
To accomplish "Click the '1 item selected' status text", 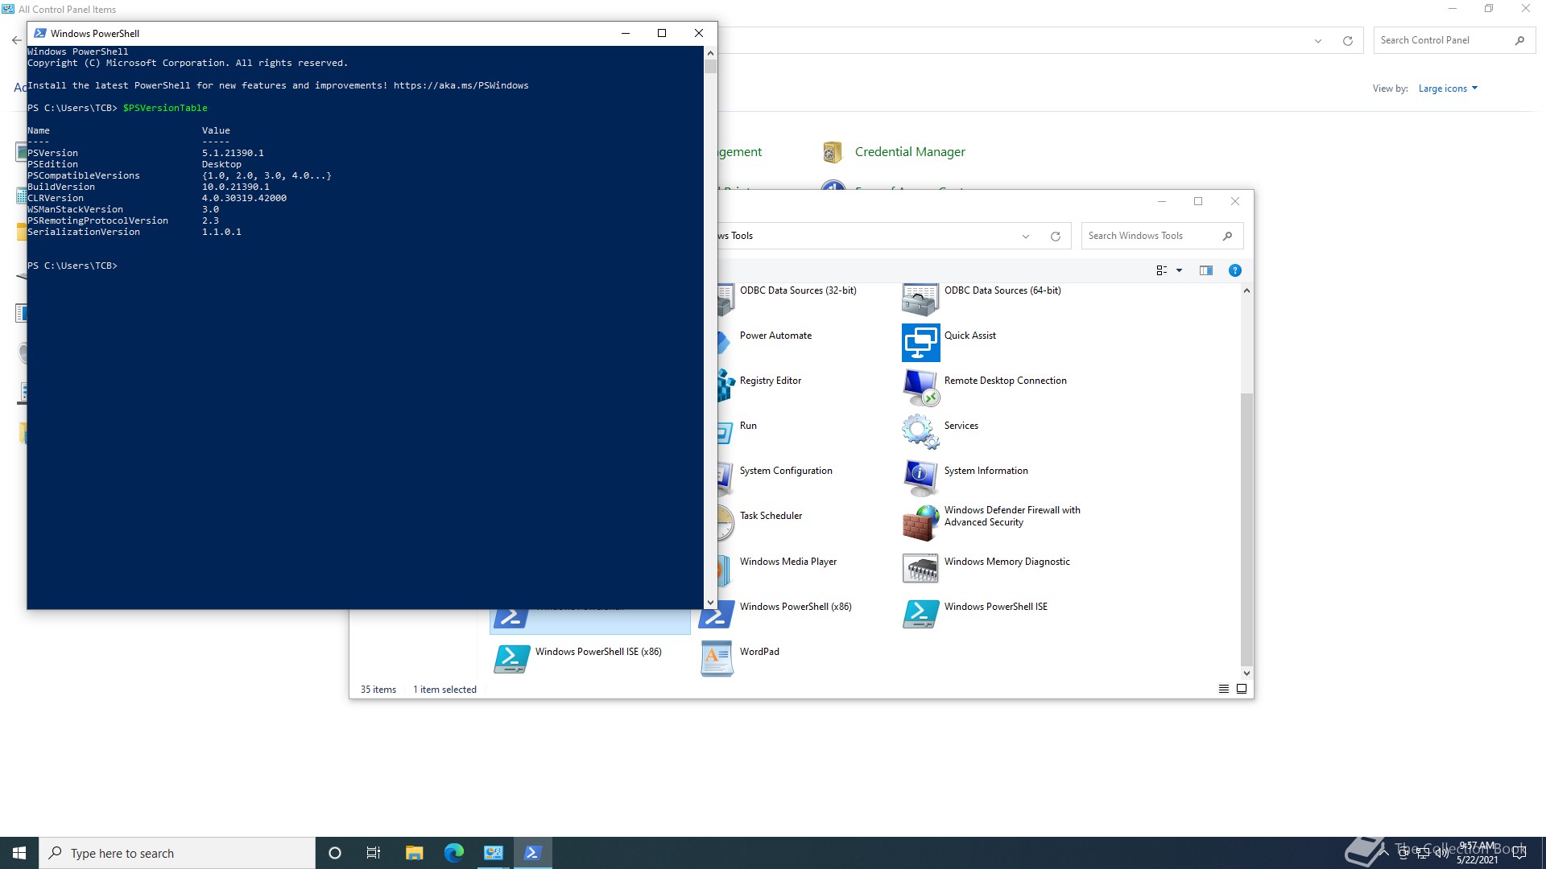I will [x=444, y=690].
